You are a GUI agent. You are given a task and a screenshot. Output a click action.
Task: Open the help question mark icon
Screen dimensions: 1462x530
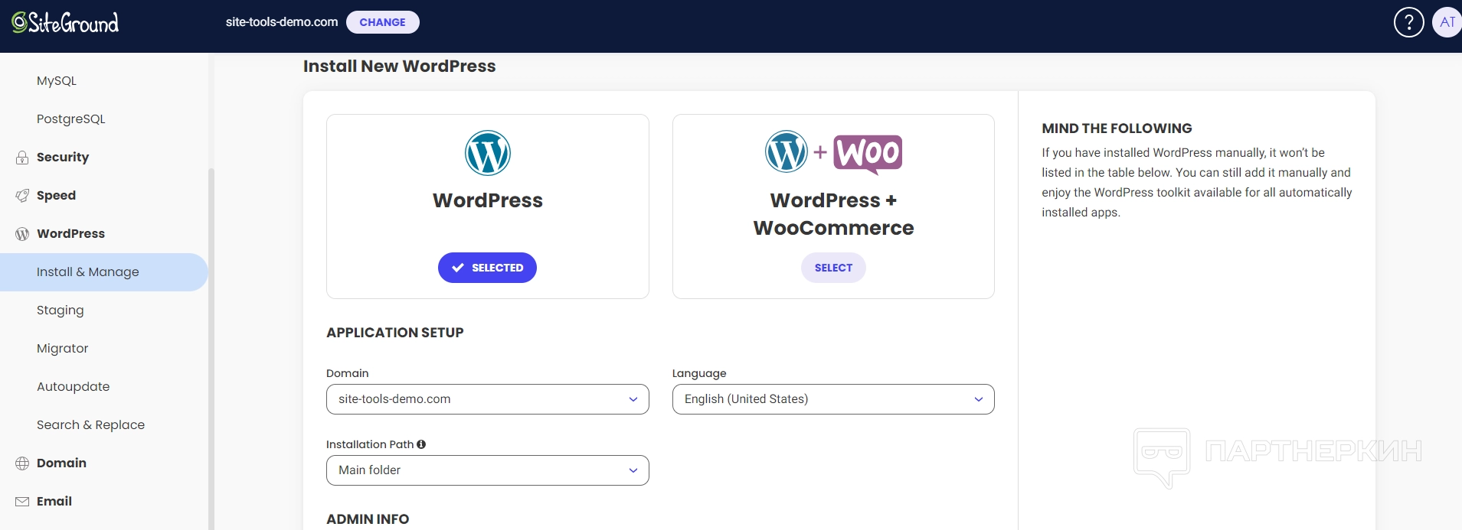(1408, 22)
